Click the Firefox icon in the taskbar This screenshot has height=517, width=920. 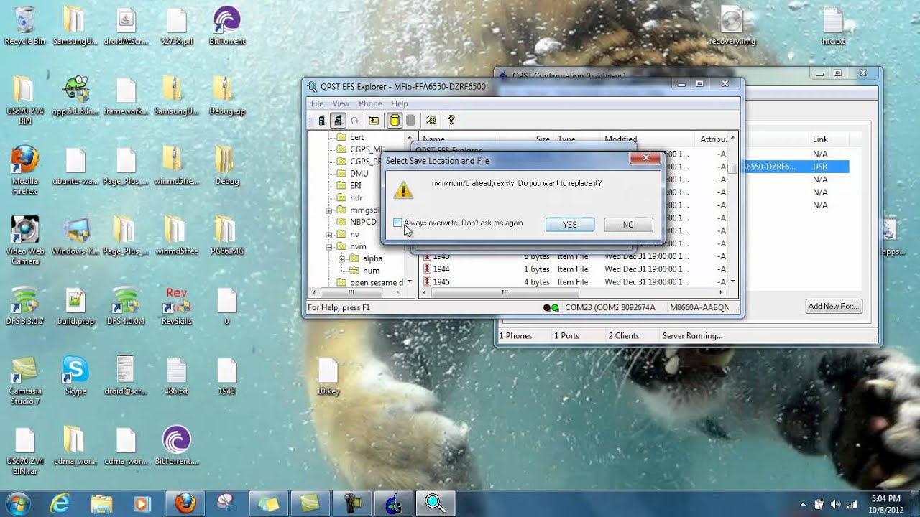185,503
